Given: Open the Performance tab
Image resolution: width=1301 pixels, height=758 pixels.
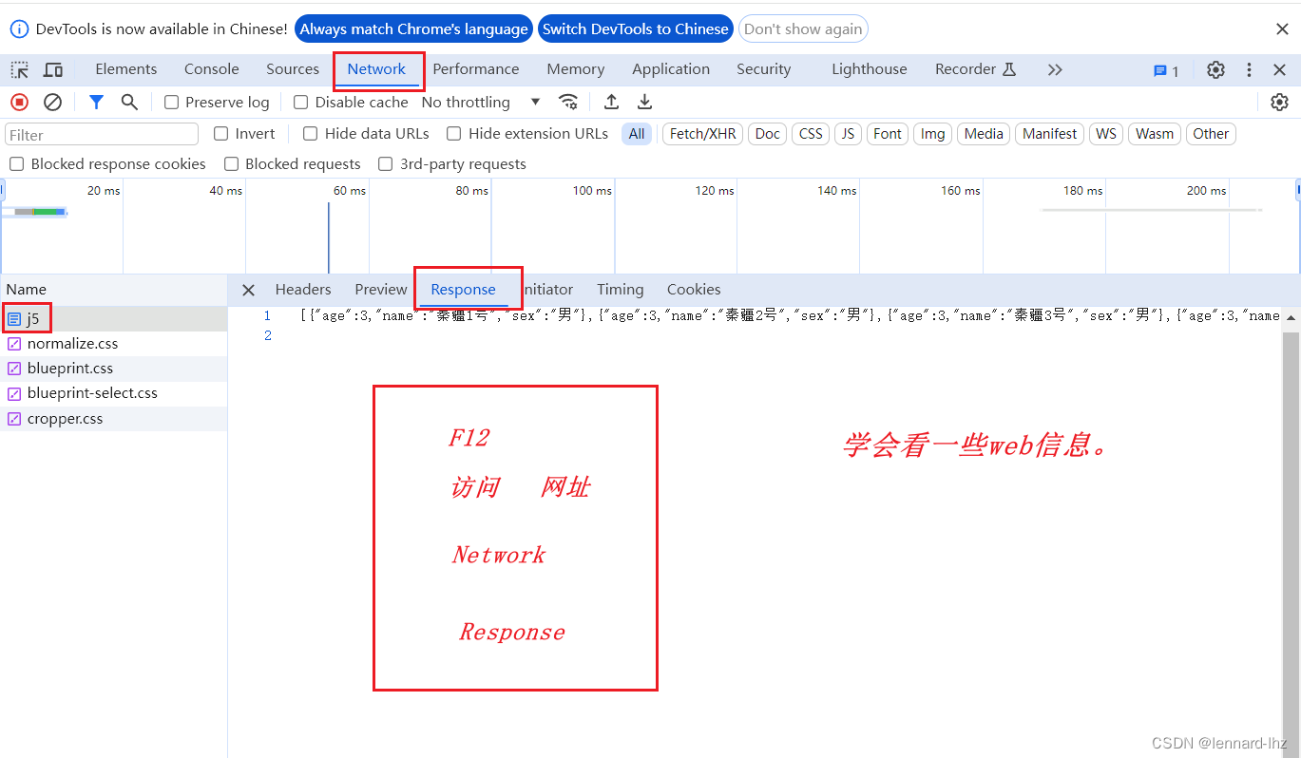Looking at the screenshot, I should click(x=476, y=69).
